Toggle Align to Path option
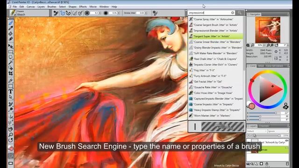This screenshot has width=299, height=168. click(74, 13)
